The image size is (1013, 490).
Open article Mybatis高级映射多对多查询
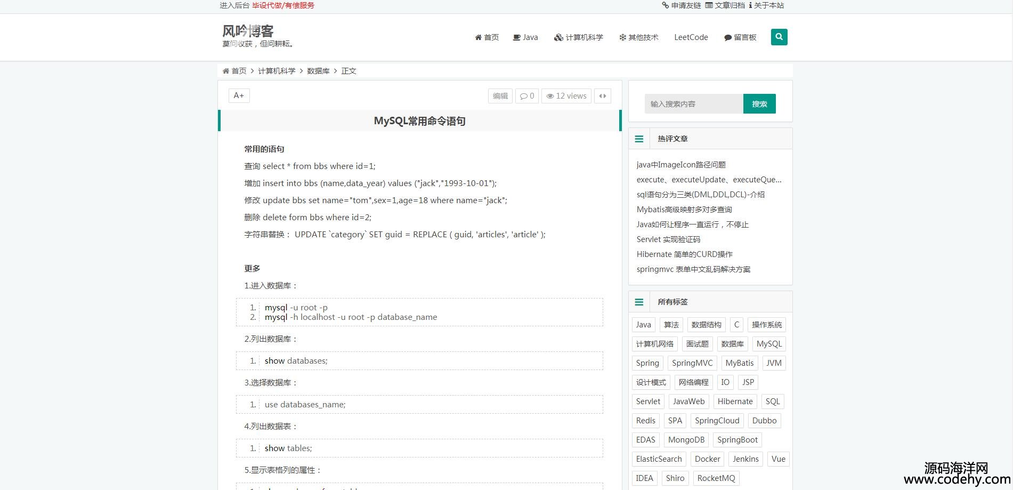coord(684,210)
